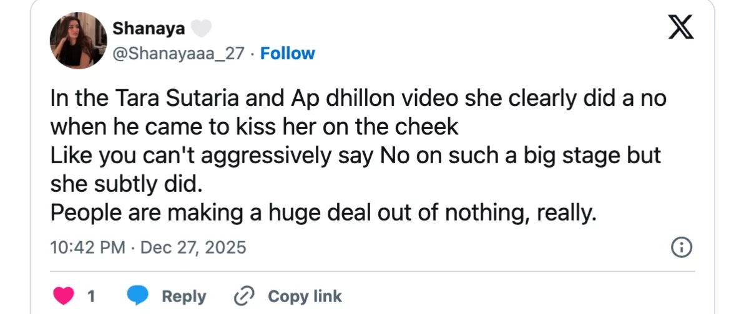This screenshot has height=314, width=749.
Task: Click the Copy link text
Action: (305, 295)
